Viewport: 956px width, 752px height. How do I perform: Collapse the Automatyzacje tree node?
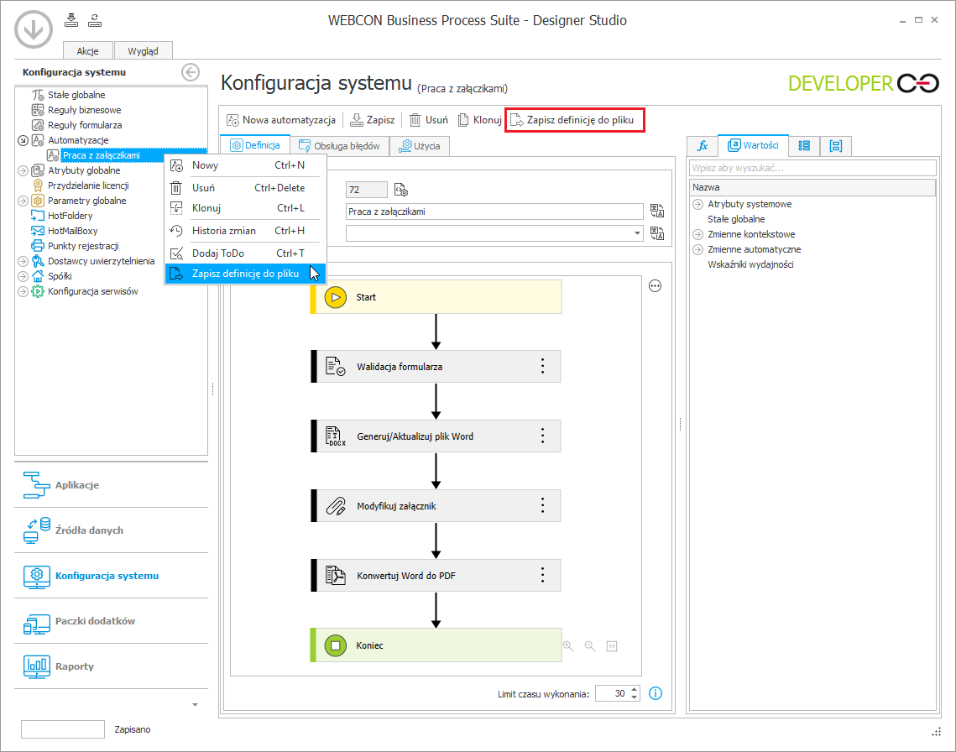point(24,140)
